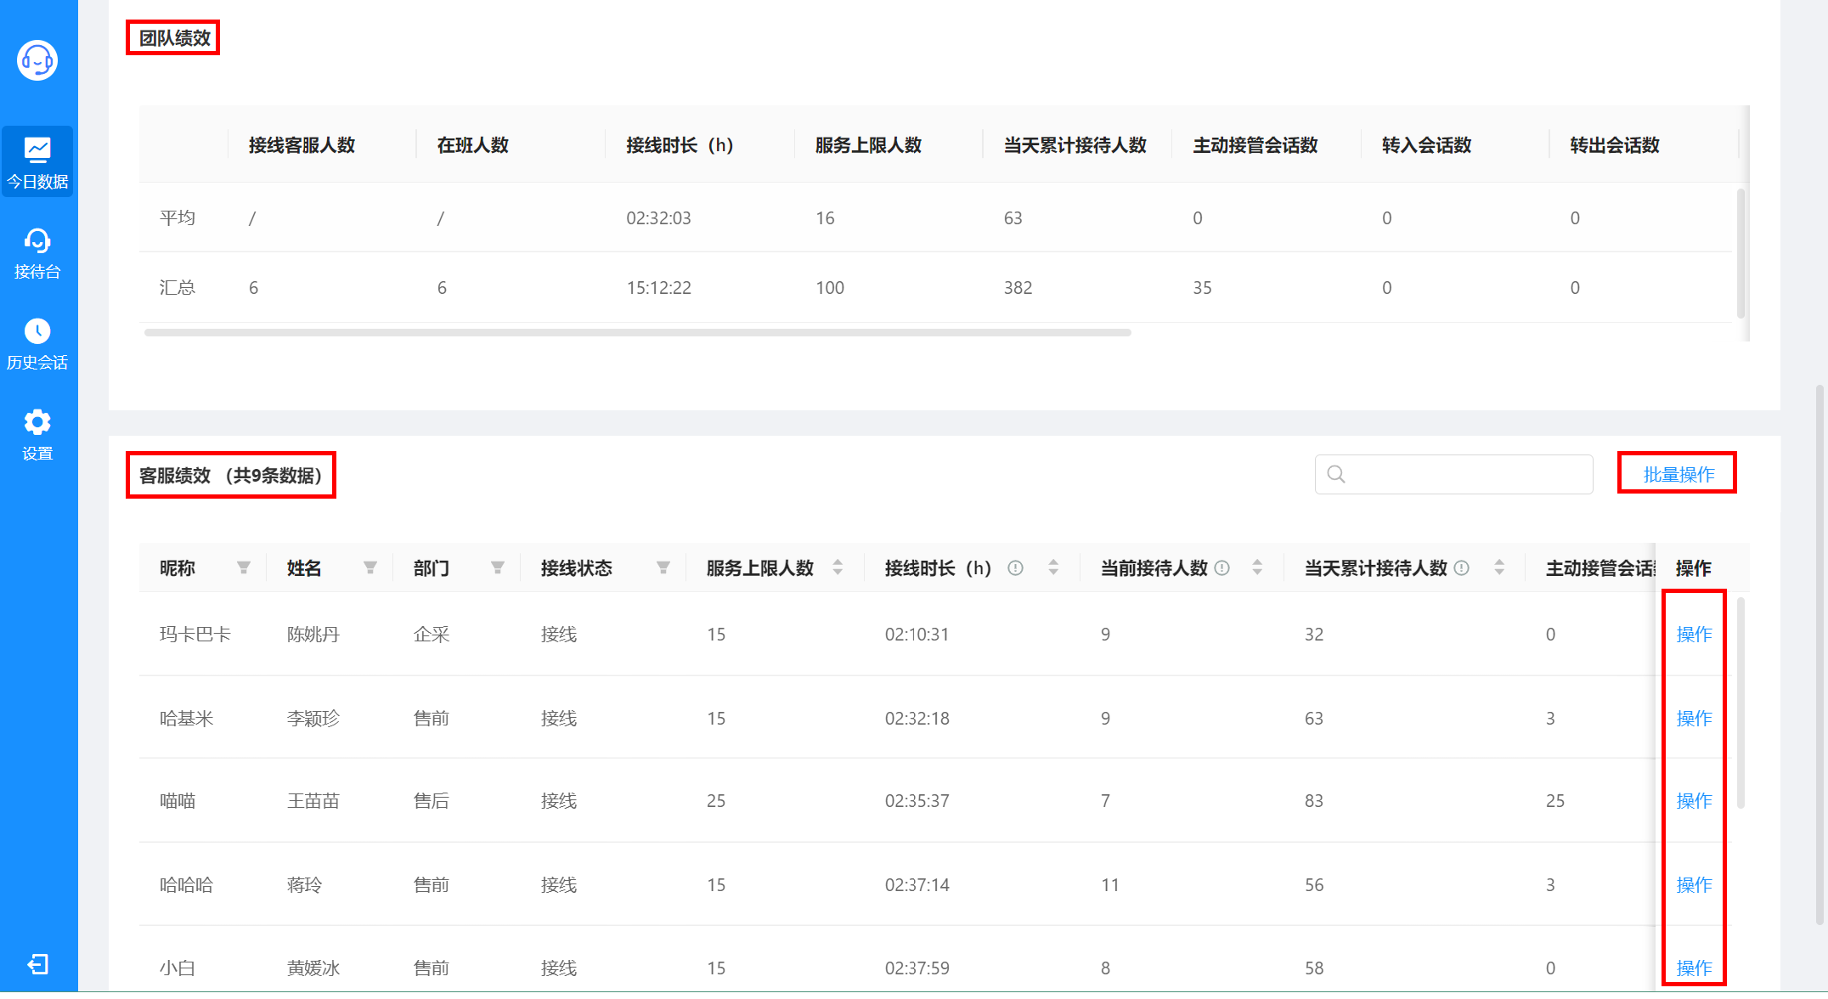This screenshot has height=999, width=1828.
Task: Click name 王苗苗
Action: (x=313, y=800)
